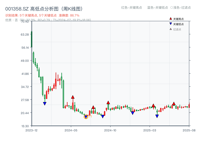Click the hollow triangle icon for 过滤点 legend

(x=171, y=29)
